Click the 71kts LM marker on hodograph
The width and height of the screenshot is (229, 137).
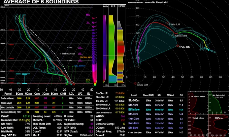click(167, 23)
